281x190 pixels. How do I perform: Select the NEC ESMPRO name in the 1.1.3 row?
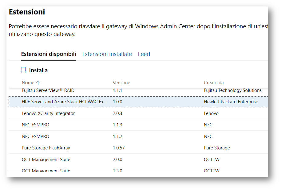pos(35,125)
